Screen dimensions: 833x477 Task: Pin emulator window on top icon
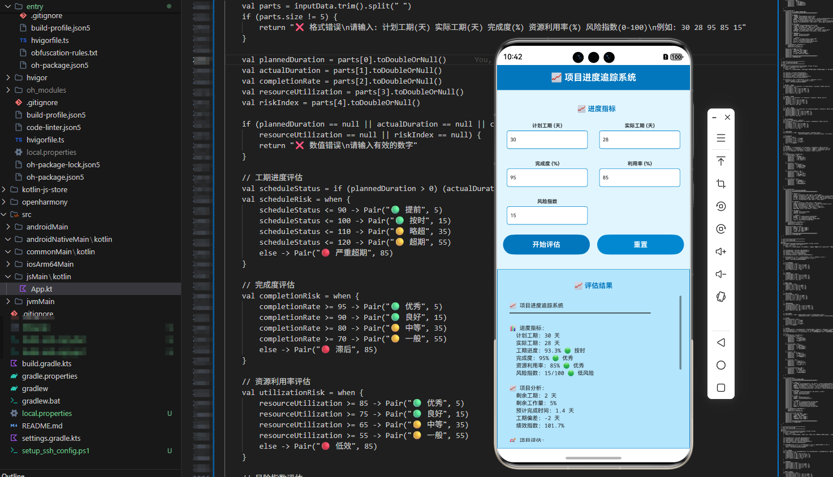(721, 161)
